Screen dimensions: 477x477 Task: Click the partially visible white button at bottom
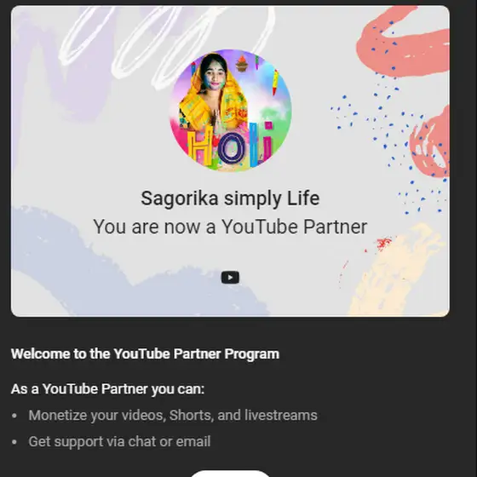point(230,474)
